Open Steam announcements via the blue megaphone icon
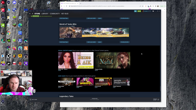This screenshot has height=110, width=196. 135,11
